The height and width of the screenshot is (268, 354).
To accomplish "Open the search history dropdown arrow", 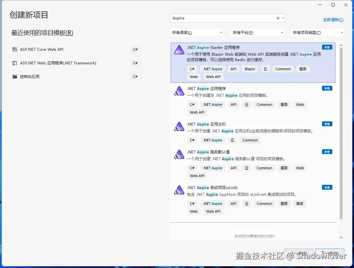I will [283, 18].
